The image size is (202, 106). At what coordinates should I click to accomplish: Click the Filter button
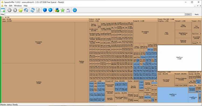(x=188, y=14)
